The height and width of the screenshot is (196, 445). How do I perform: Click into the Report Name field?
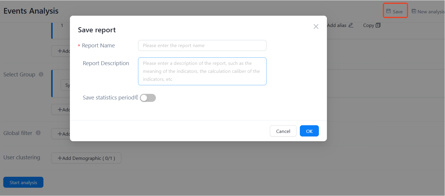(x=202, y=46)
